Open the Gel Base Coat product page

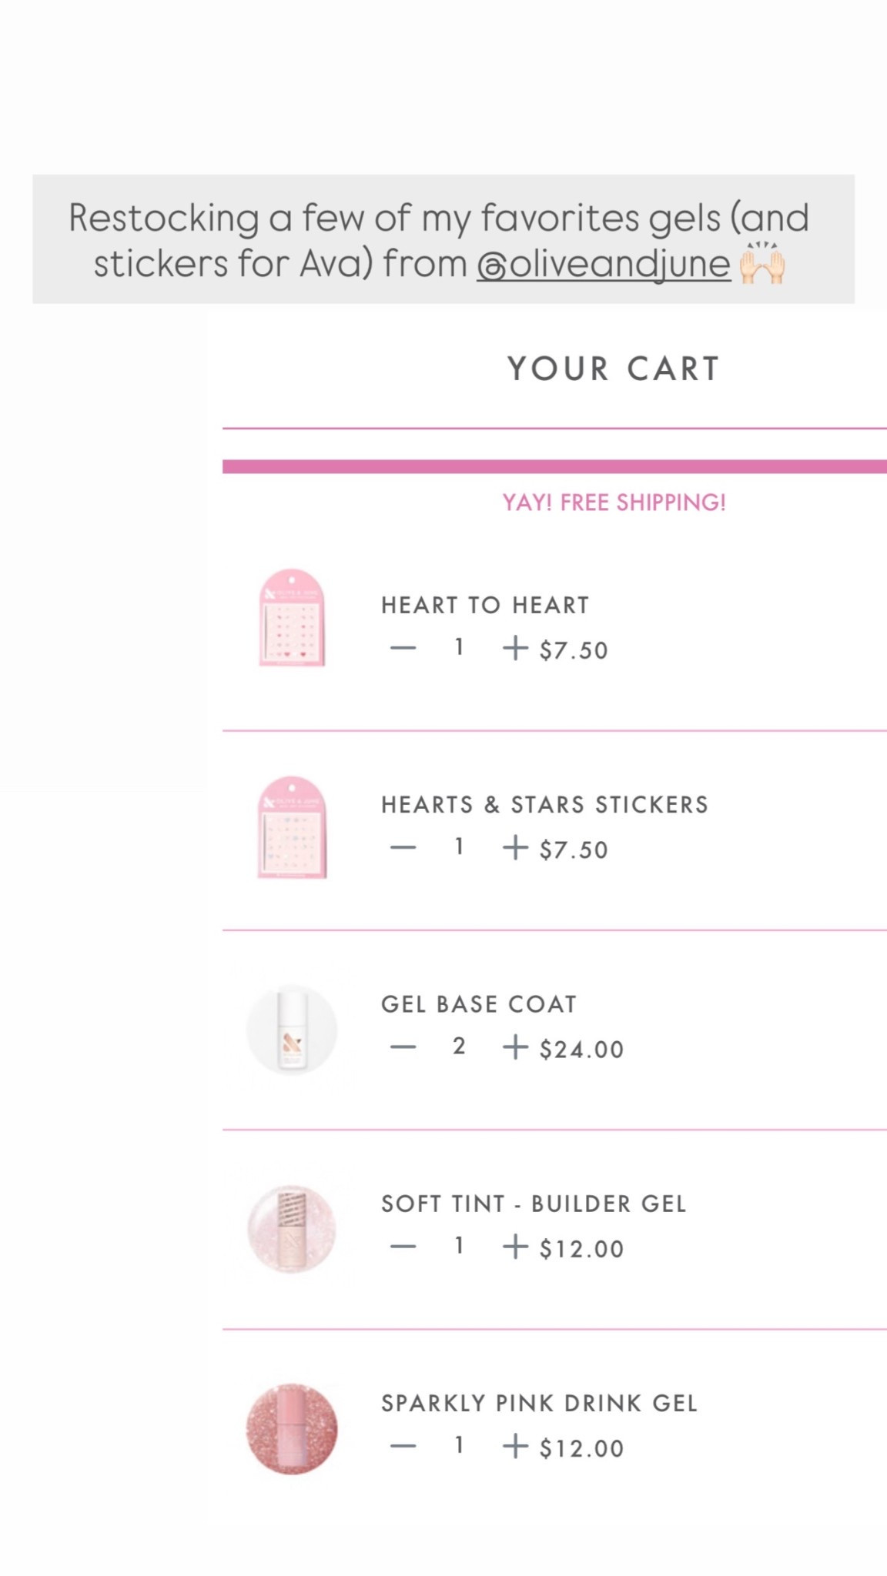(x=478, y=1003)
